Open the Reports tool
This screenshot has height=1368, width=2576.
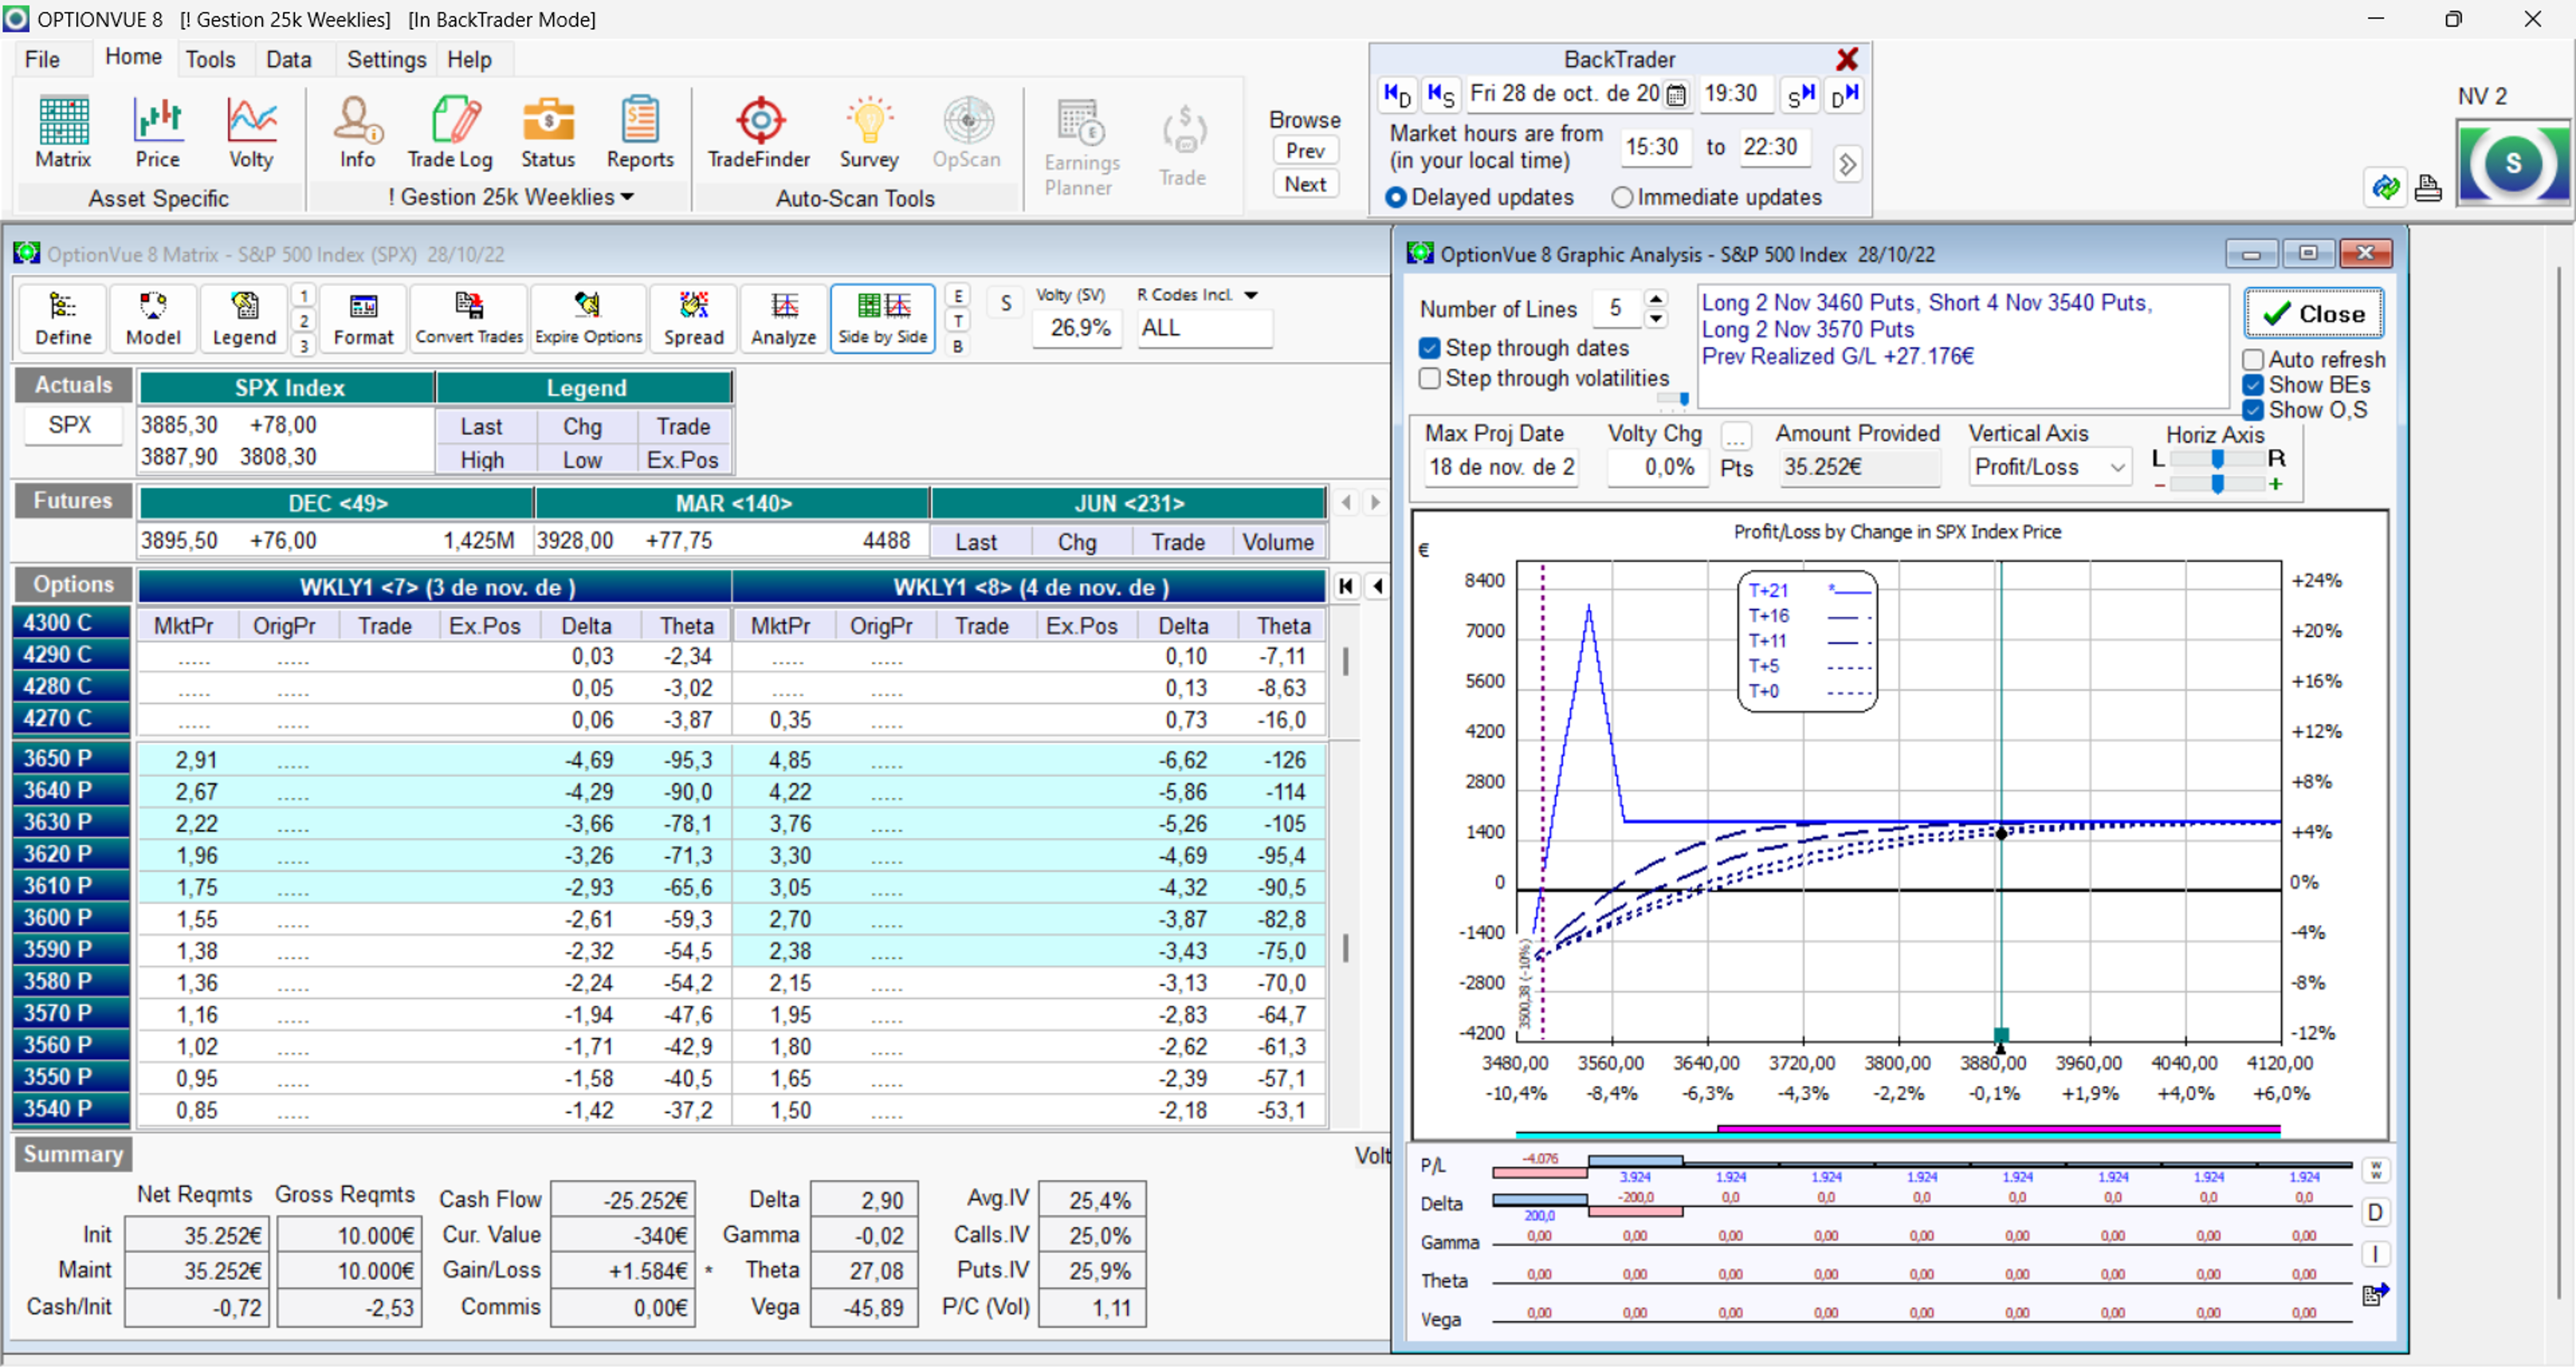point(640,133)
